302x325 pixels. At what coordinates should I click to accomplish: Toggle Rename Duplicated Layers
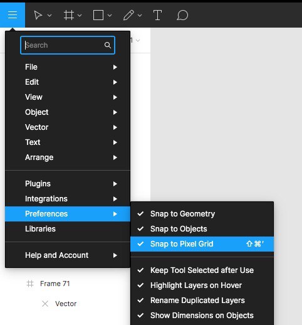[x=202, y=301]
